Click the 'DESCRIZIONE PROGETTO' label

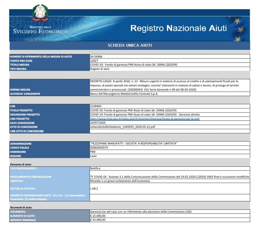[x=25, y=114]
